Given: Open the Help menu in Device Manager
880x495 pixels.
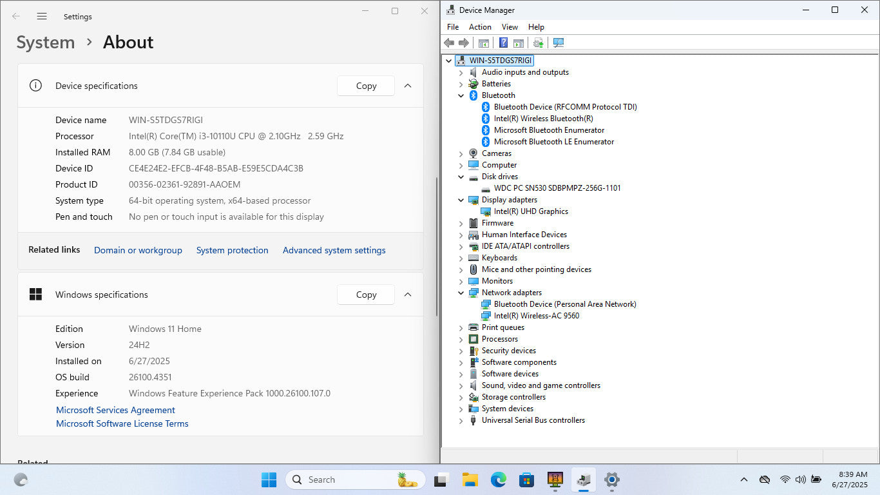Looking at the screenshot, I should [x=536, y=27].
